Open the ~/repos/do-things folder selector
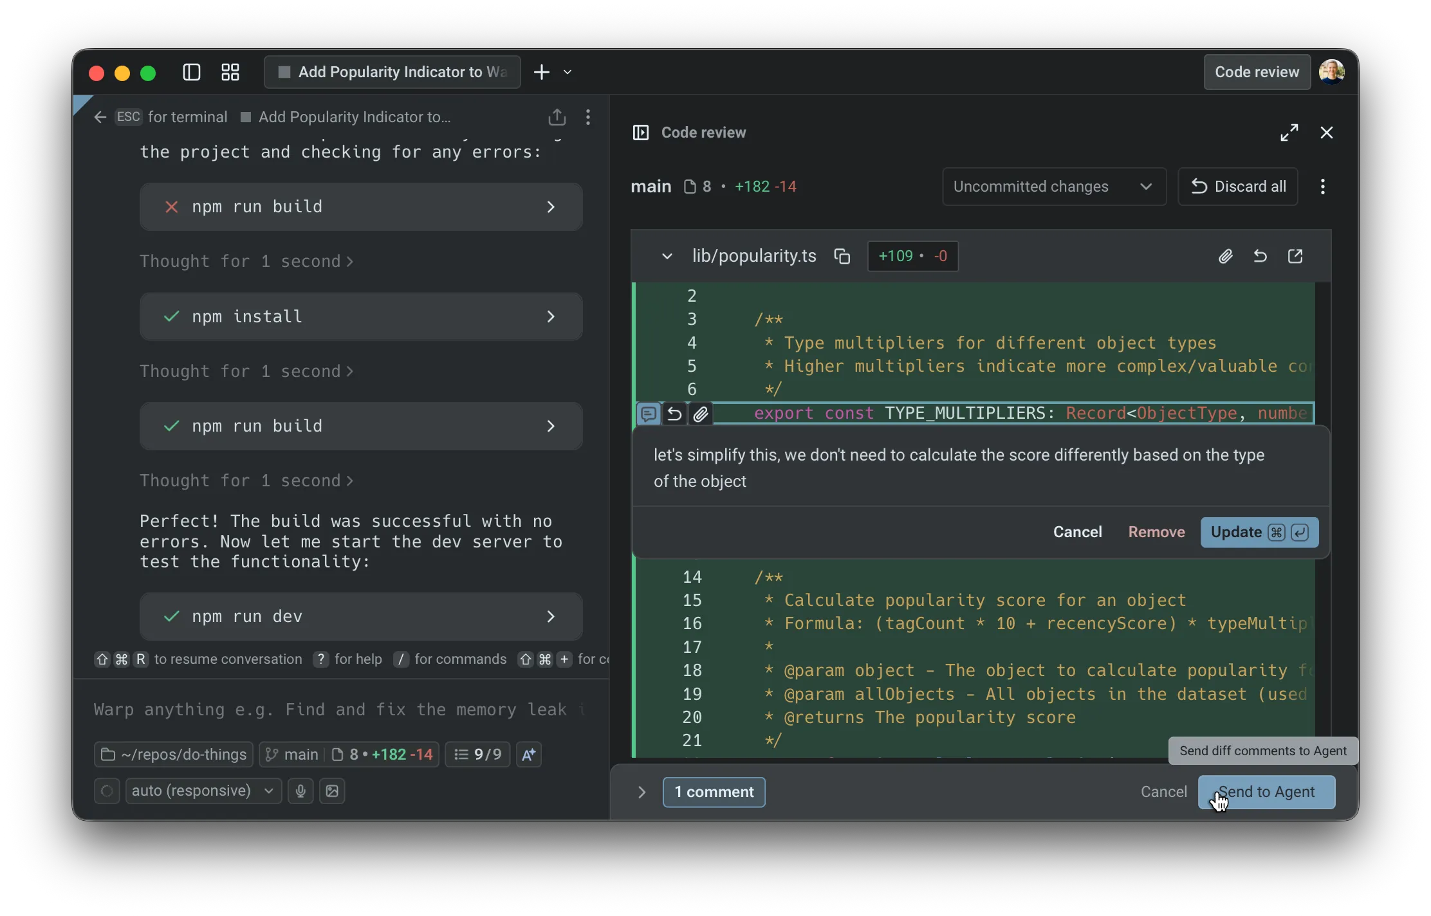The image size is (1431, 916). [172, 754]
